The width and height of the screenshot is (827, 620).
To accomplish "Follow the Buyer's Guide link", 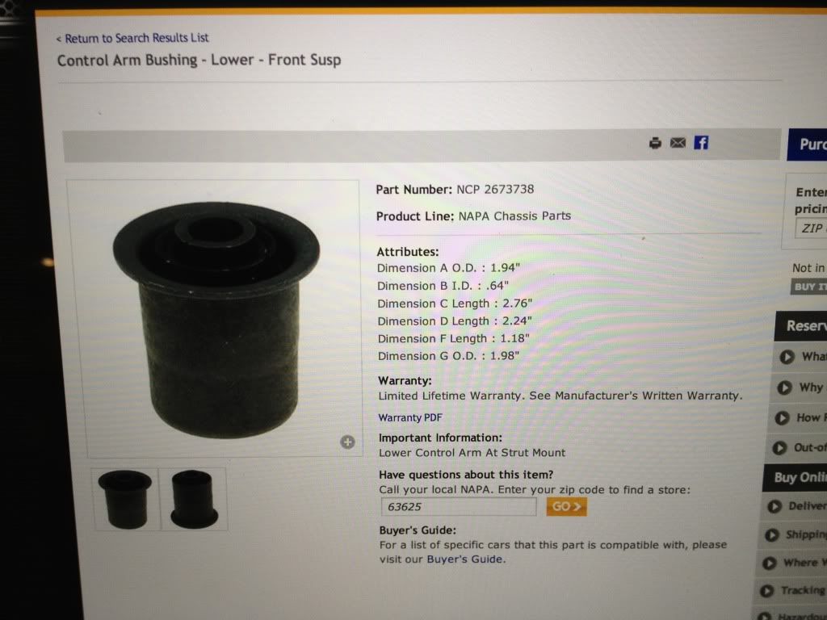I will point(465,559).
